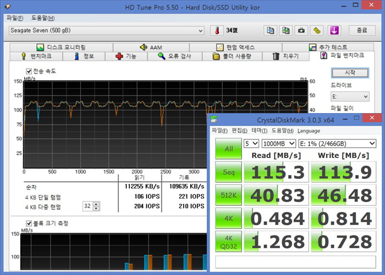Run All tests in CrystalDiskMark

coord(229,149)
